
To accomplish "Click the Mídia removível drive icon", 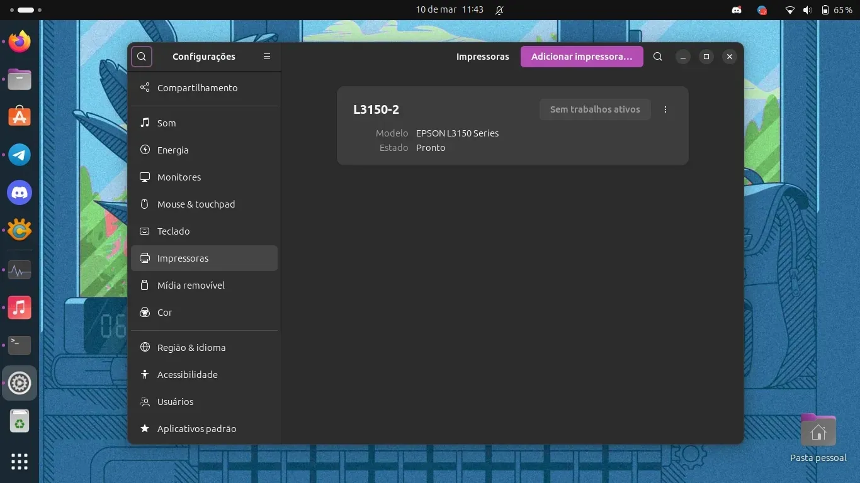I will [145, 286].
